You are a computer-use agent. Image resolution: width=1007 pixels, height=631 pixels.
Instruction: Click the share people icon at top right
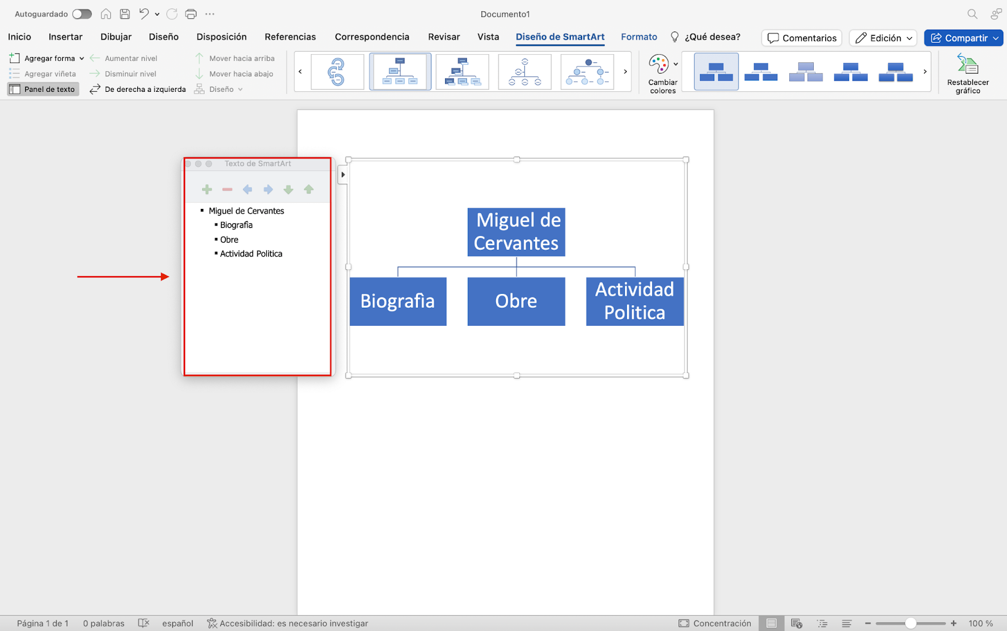tap(996, 14)
